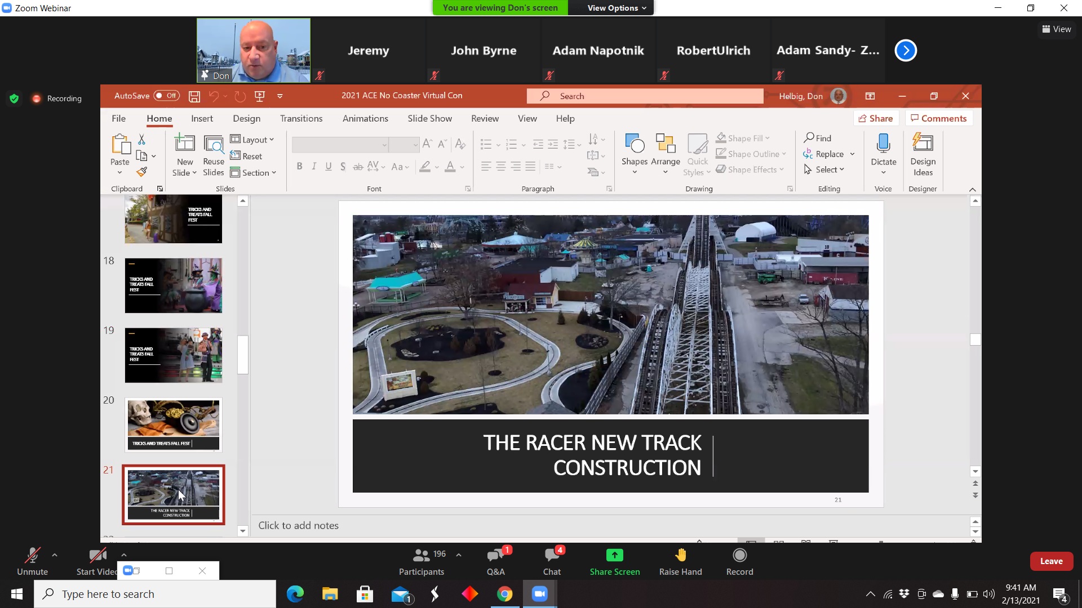
Task: Open the Q&A panel
Action: pyautogui.click(x=495, y=556)
